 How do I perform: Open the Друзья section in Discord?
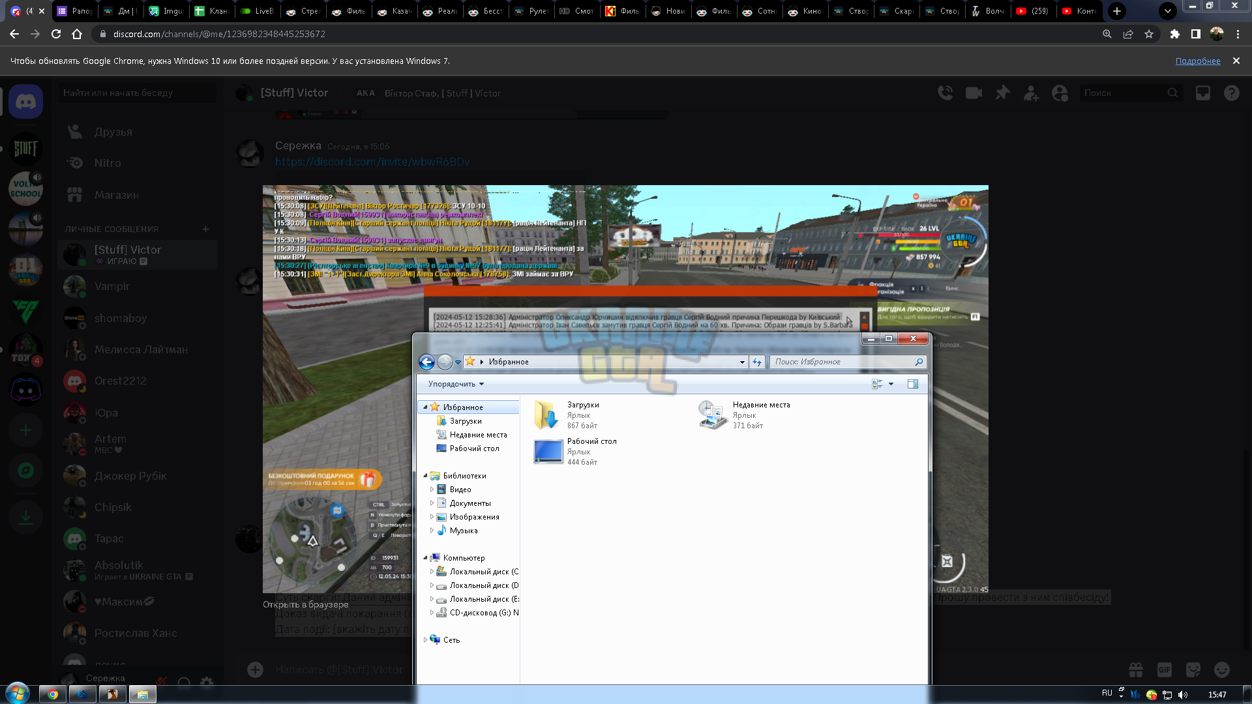click(138, 132)
